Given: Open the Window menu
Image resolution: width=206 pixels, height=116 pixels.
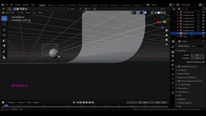Looking at the screenshot, I should (26, 5).
